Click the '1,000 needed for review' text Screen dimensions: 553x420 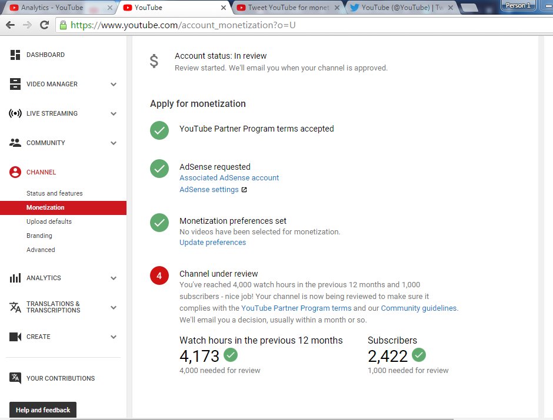click(408, 370)
